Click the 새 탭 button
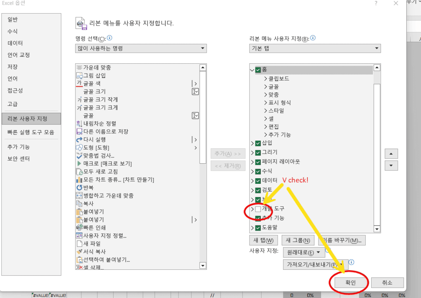421x298 pixels. point(263,240)
